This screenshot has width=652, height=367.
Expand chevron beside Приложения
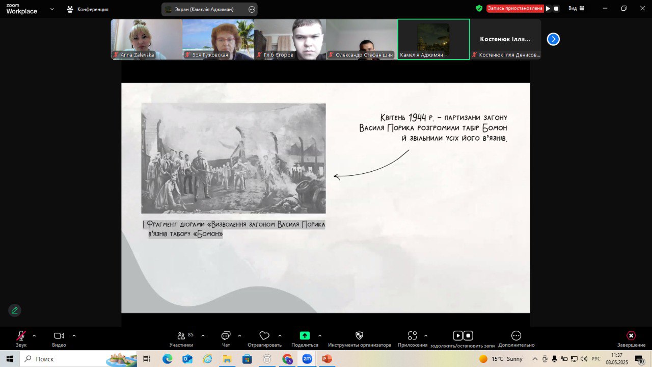click(x=426, y=336)
